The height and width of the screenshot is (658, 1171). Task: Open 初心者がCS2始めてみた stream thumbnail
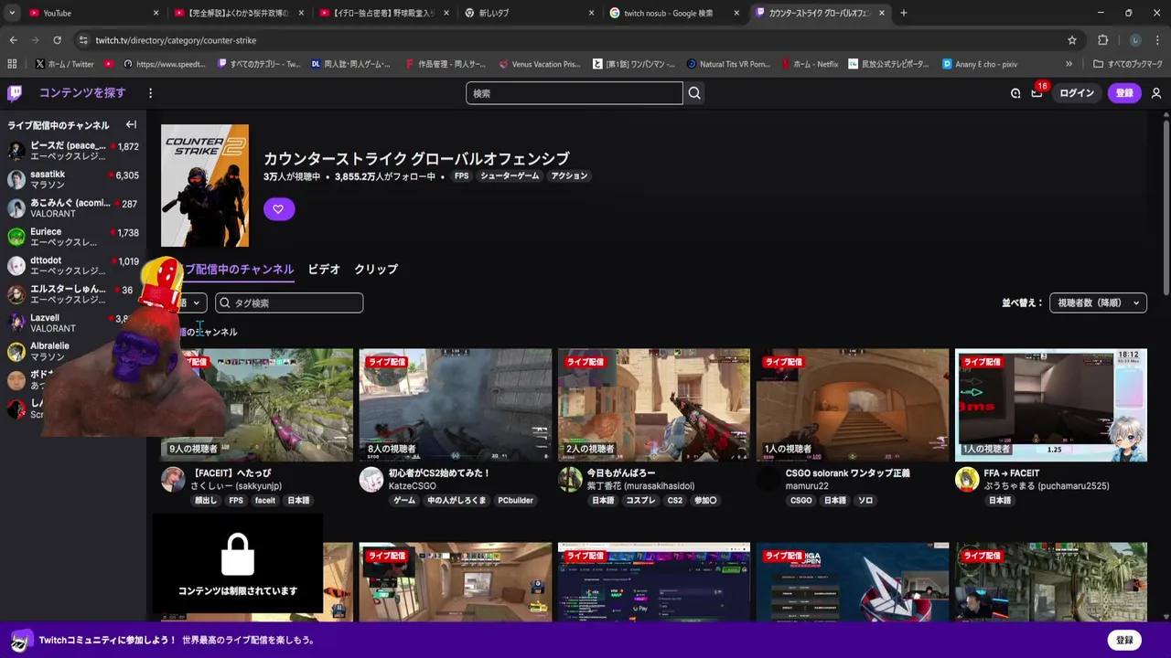tap(456, 404)
